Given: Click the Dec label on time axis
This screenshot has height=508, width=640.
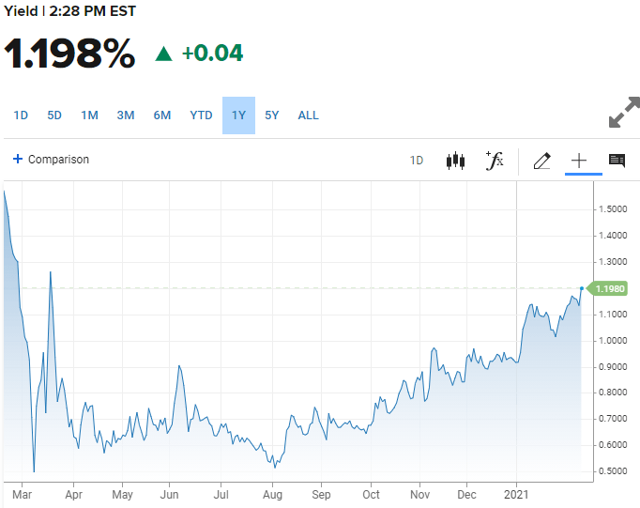Looking at the screenshot, I should coord(466,495).
